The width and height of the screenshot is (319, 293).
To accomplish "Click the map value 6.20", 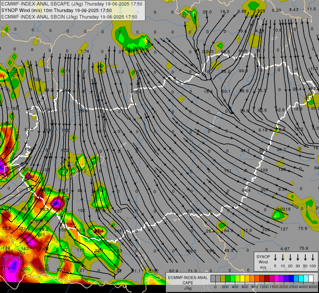I will click(277, 10).
